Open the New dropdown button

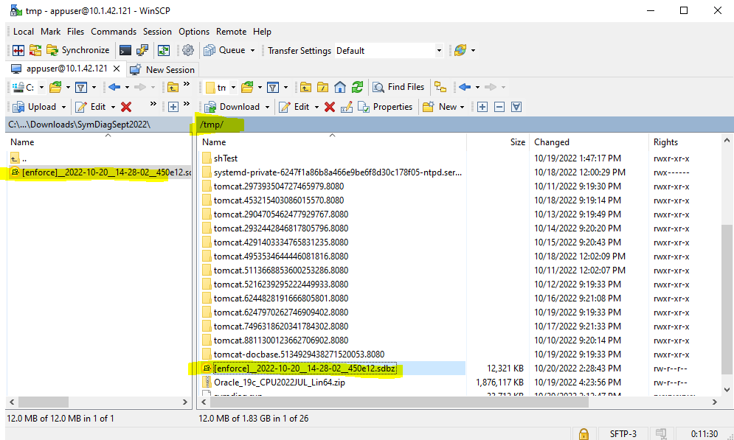pyautogui.click(x=443, y=107)
